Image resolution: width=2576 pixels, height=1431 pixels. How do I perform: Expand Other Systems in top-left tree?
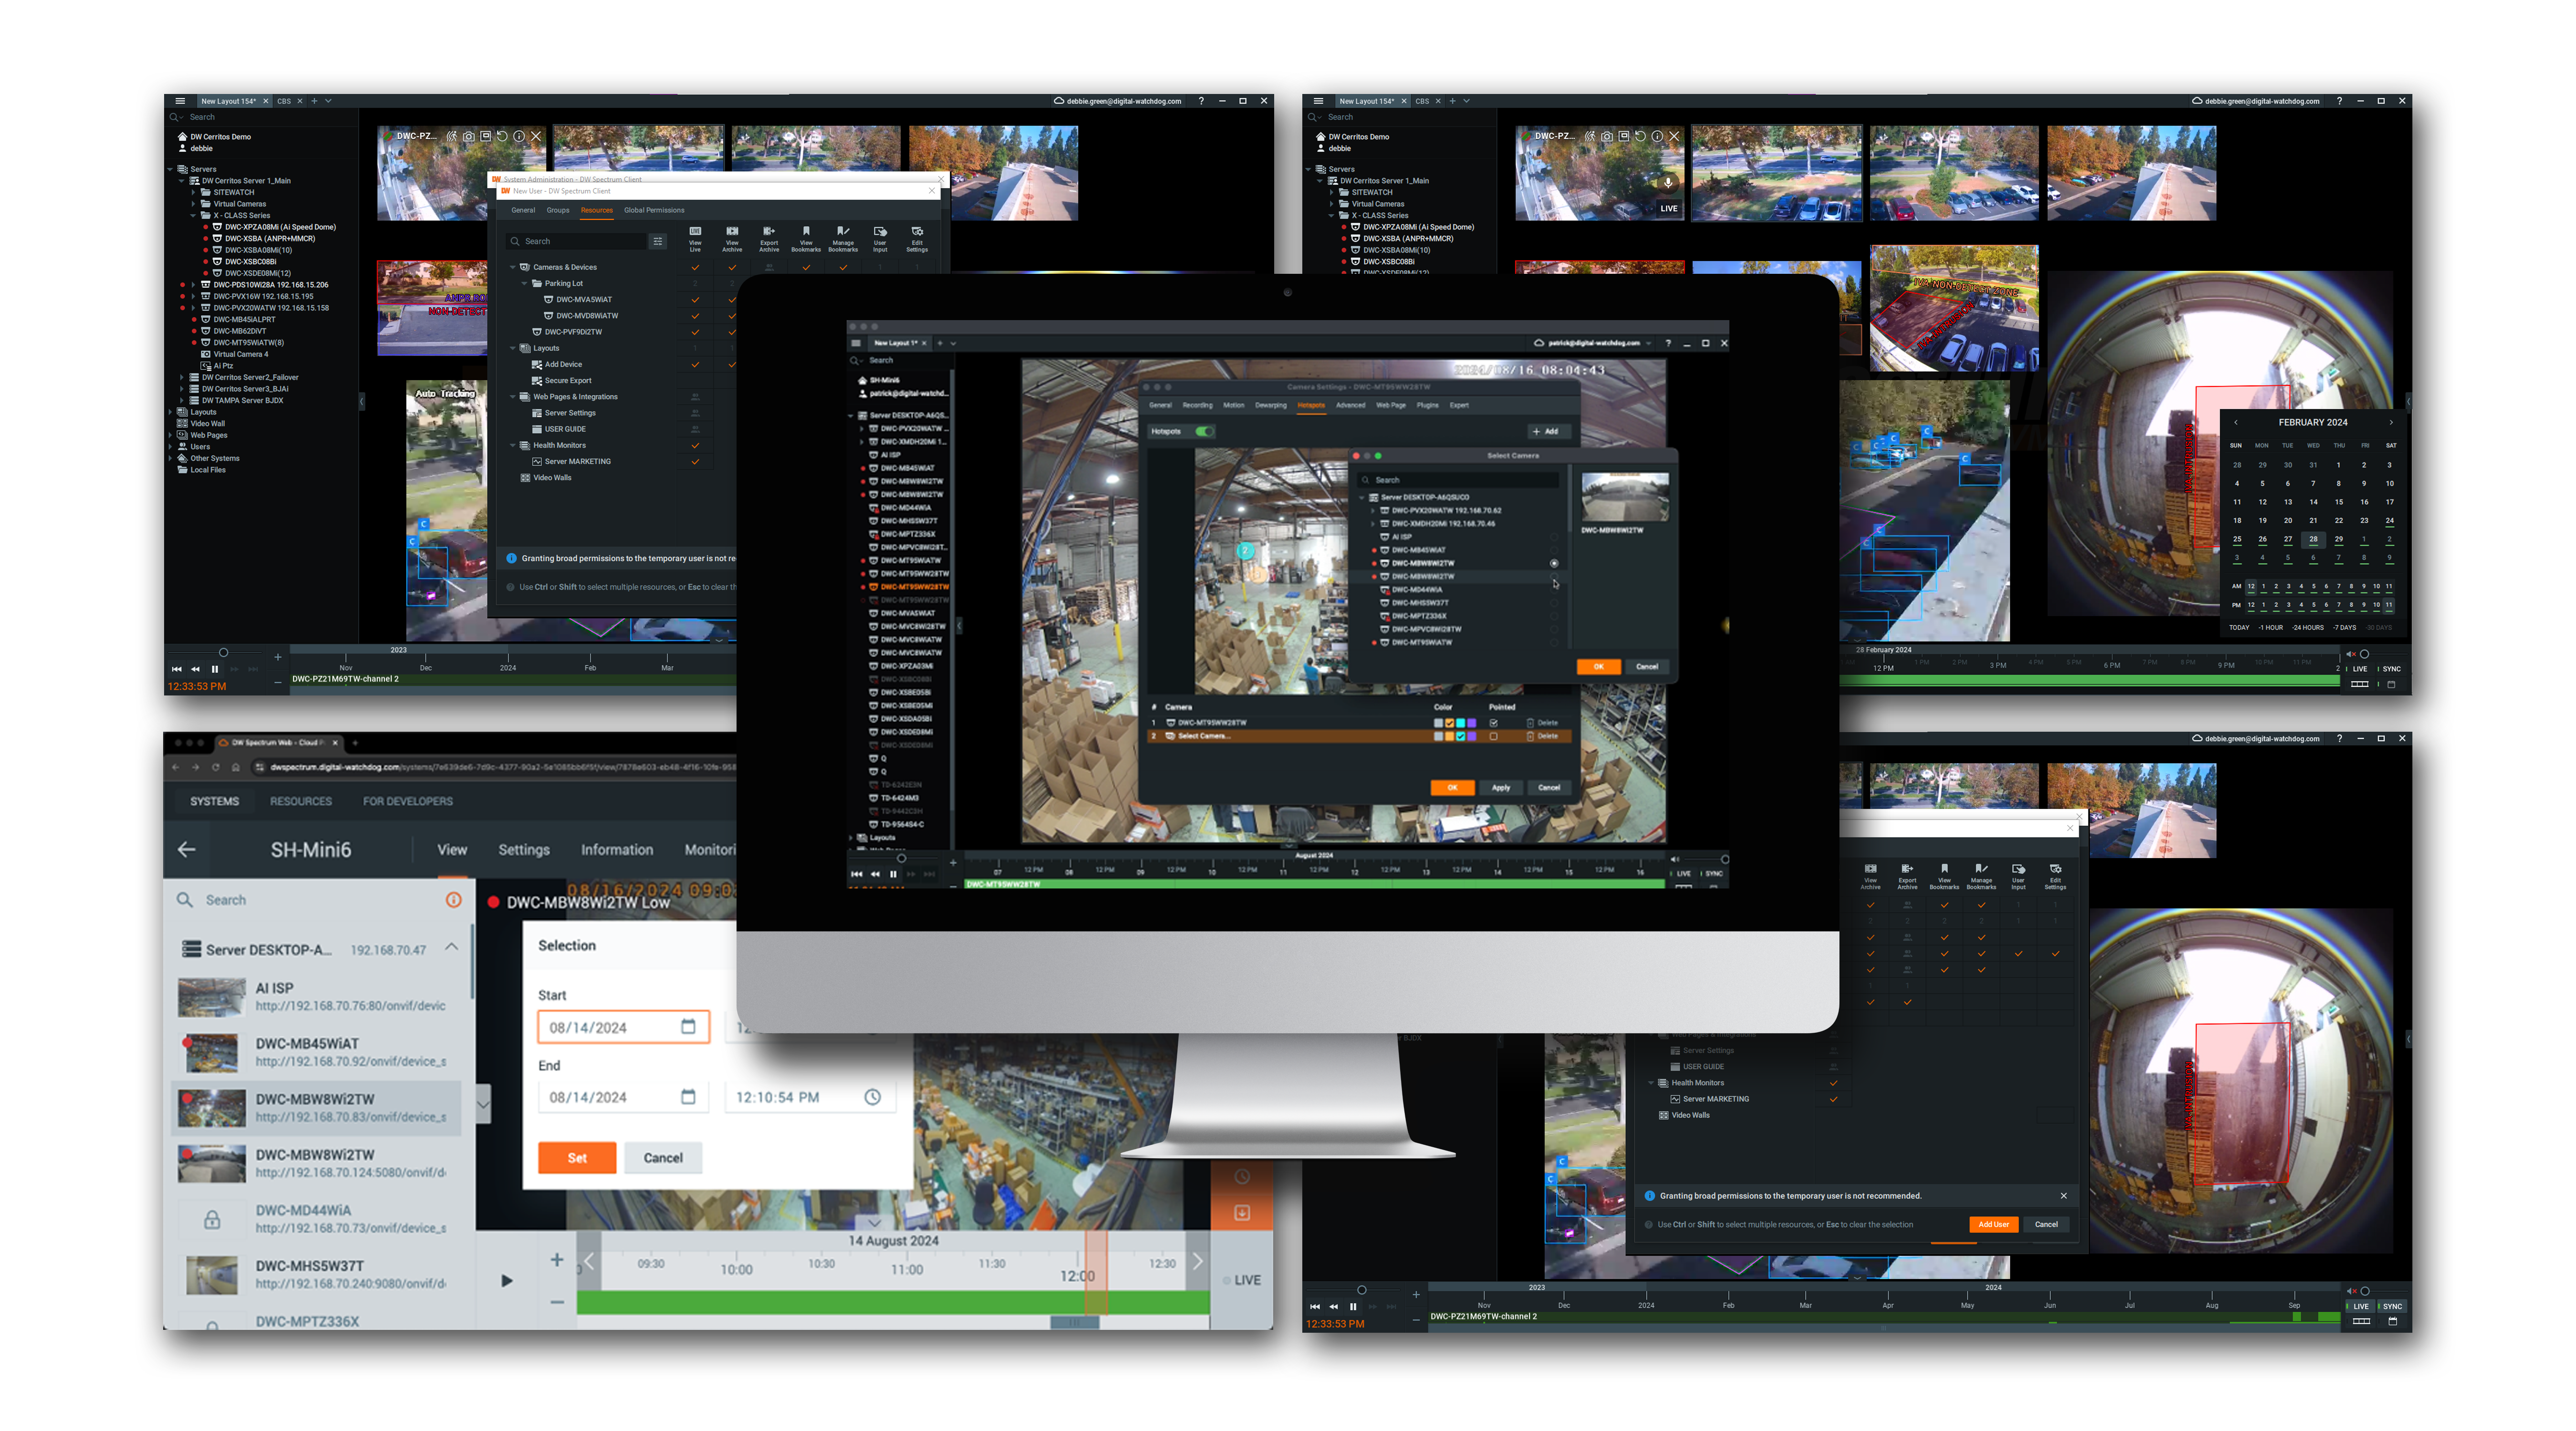pos(171,458)
